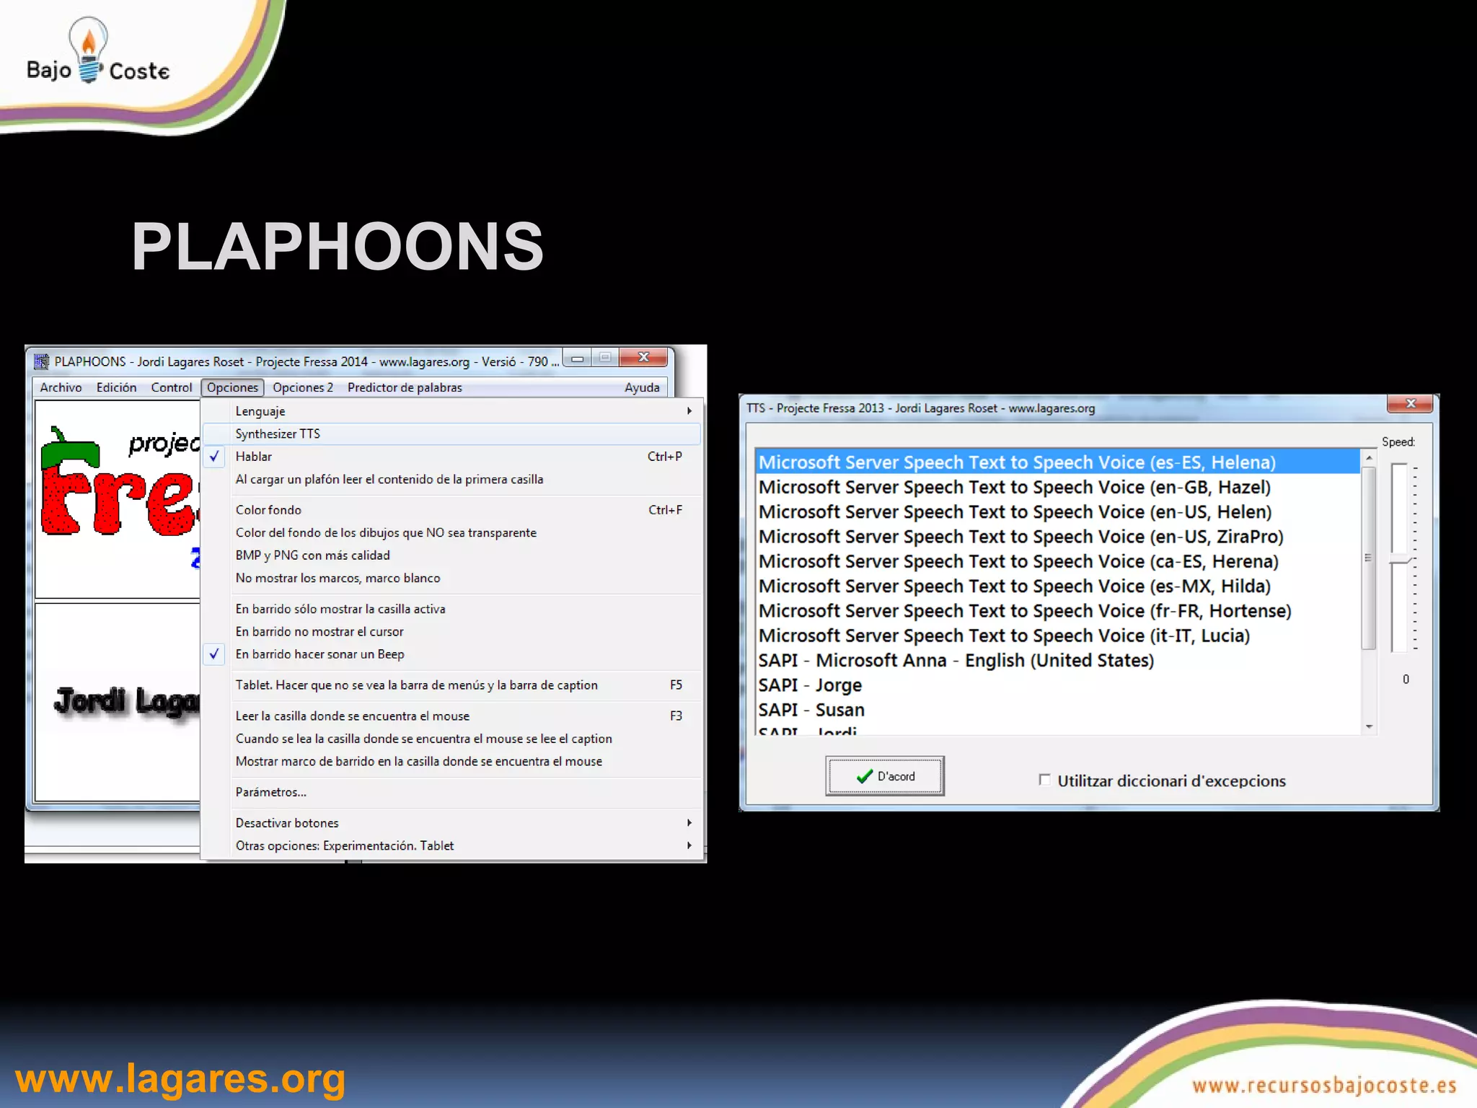Select the SAPI - Susan voice

[x=1058, y=710]
